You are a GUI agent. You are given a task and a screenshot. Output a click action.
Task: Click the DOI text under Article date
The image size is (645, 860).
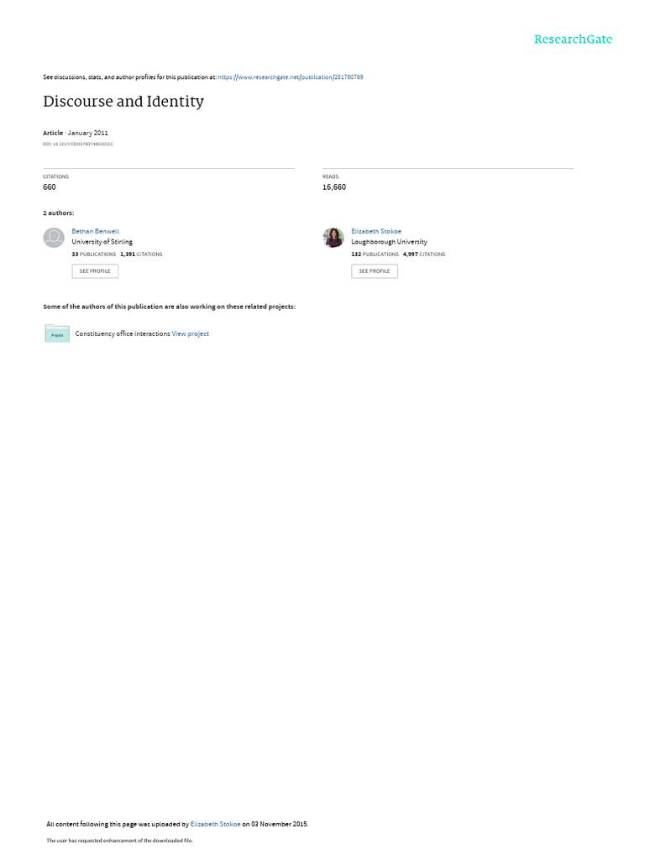78,144
